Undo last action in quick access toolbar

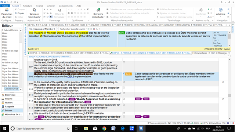[x=8, y=2]
